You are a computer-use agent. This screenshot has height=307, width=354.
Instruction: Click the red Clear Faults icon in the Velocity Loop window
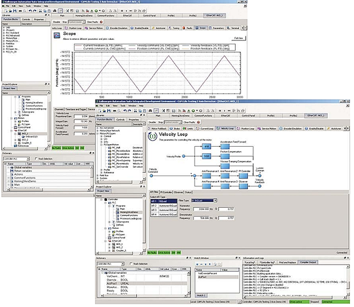click(x=198, y=122)
